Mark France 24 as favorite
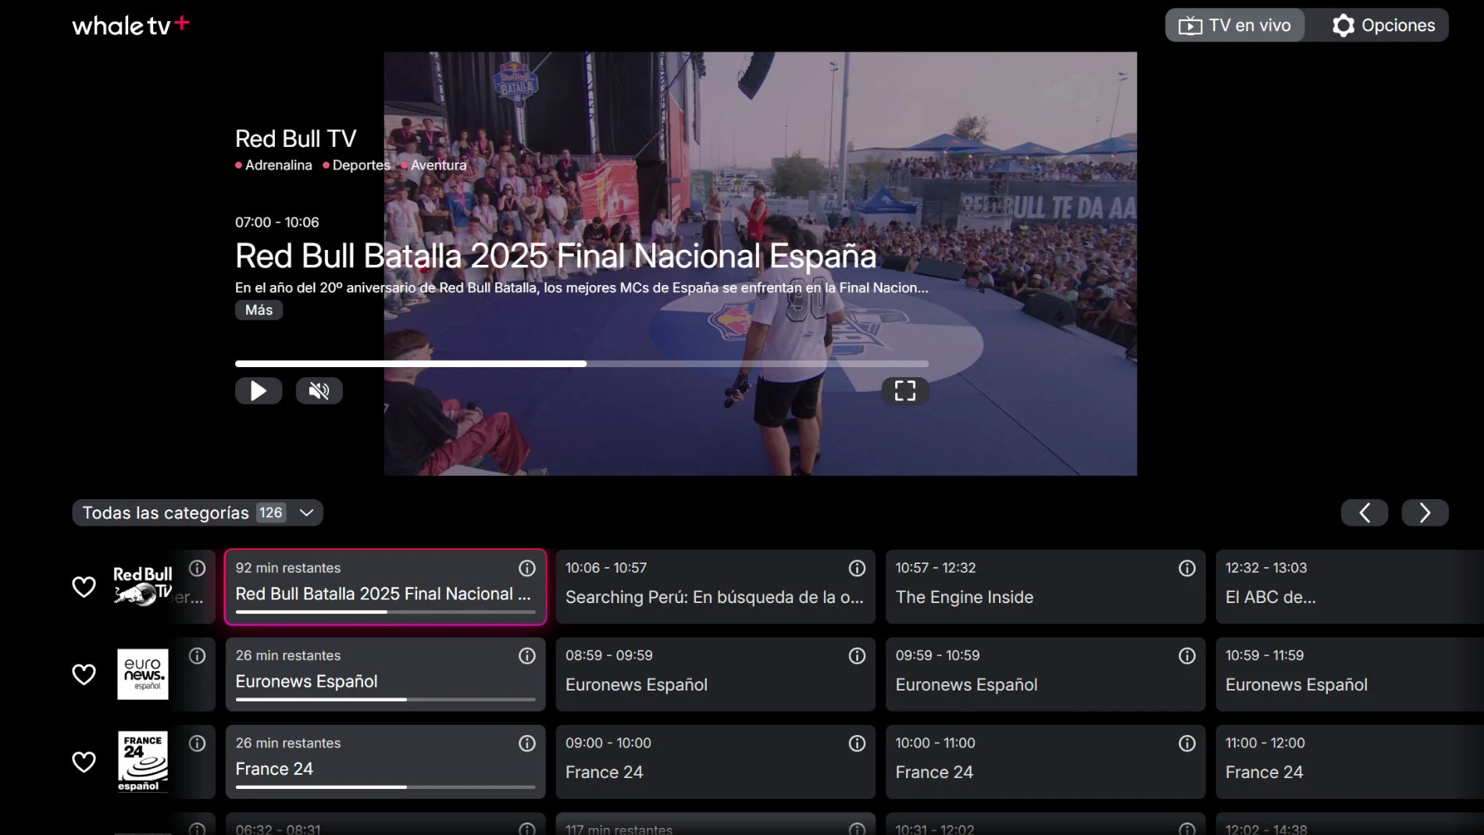Screen dimensions: 1484x835 (84, 762)
